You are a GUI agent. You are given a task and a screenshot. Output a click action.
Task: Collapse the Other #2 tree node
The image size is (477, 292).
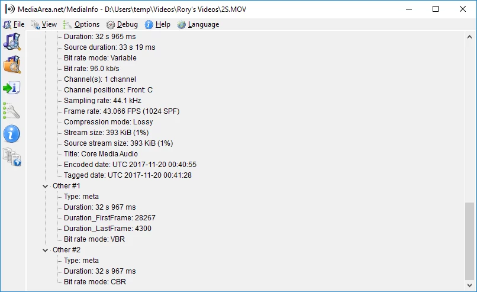click(x=46, y=250)
